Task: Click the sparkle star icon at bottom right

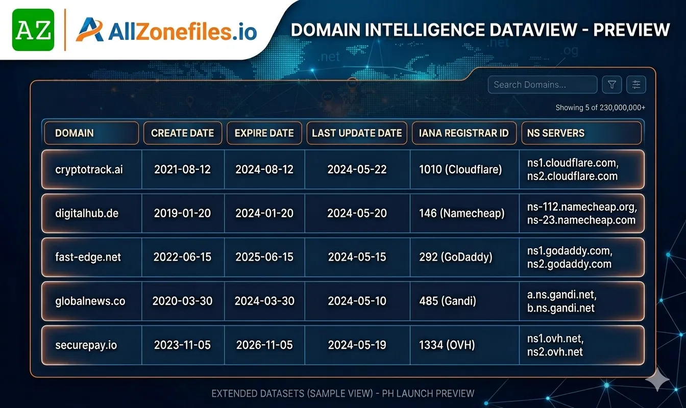Action: click(x=657, y=379)
